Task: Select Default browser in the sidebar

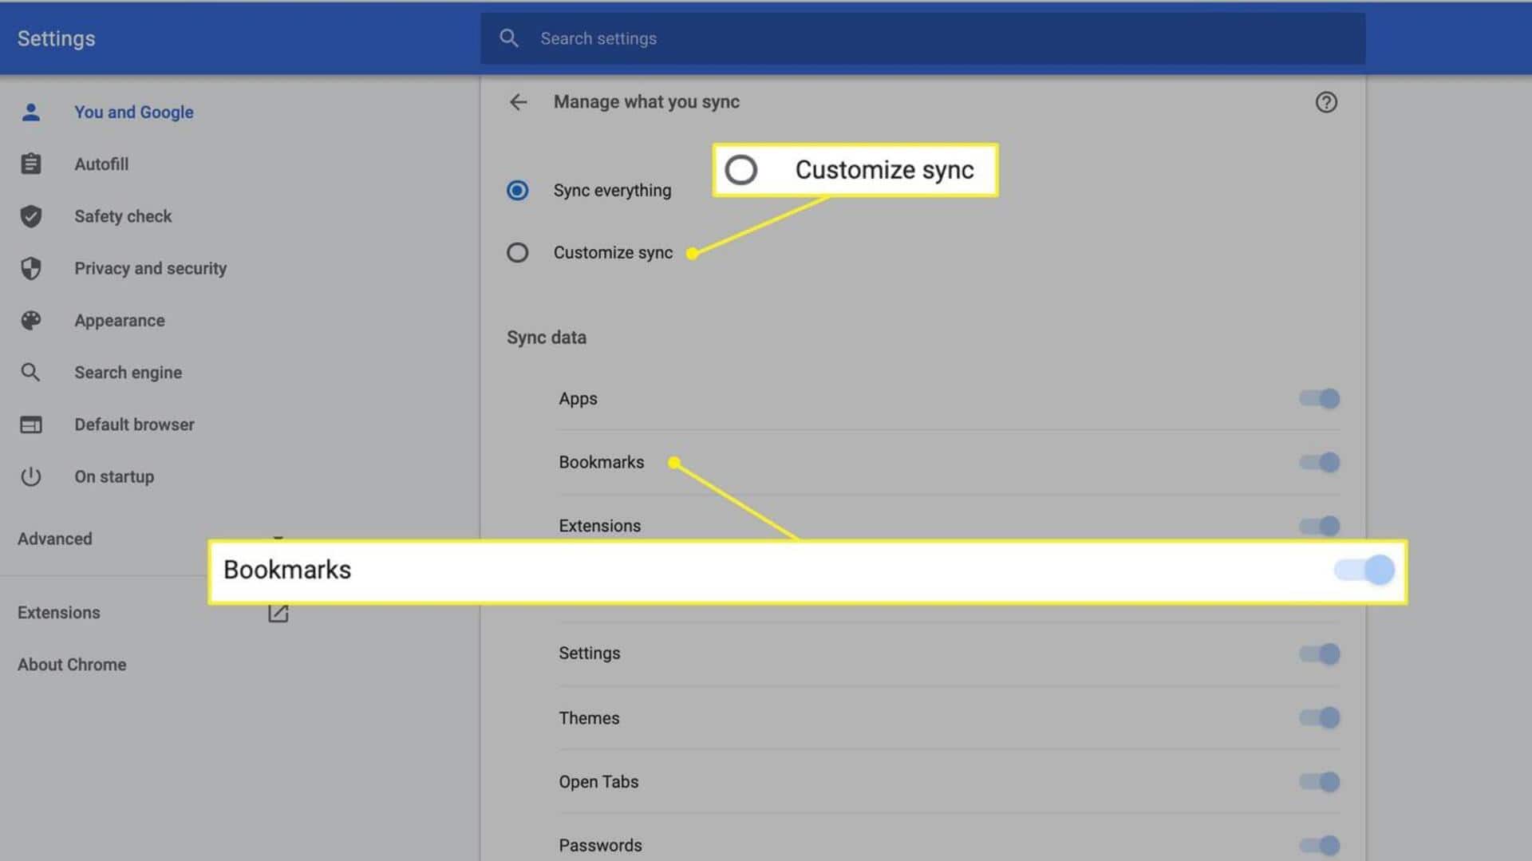Action: coord(134,424)
